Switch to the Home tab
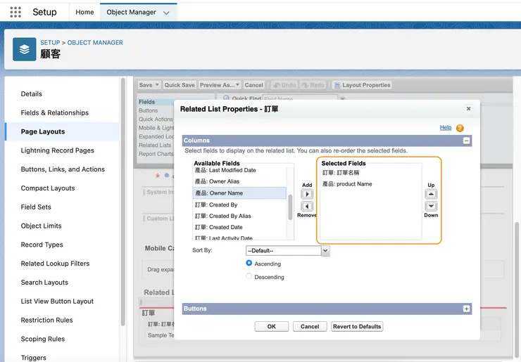Viewport: 521px width, 362px height. click(84, 12)
